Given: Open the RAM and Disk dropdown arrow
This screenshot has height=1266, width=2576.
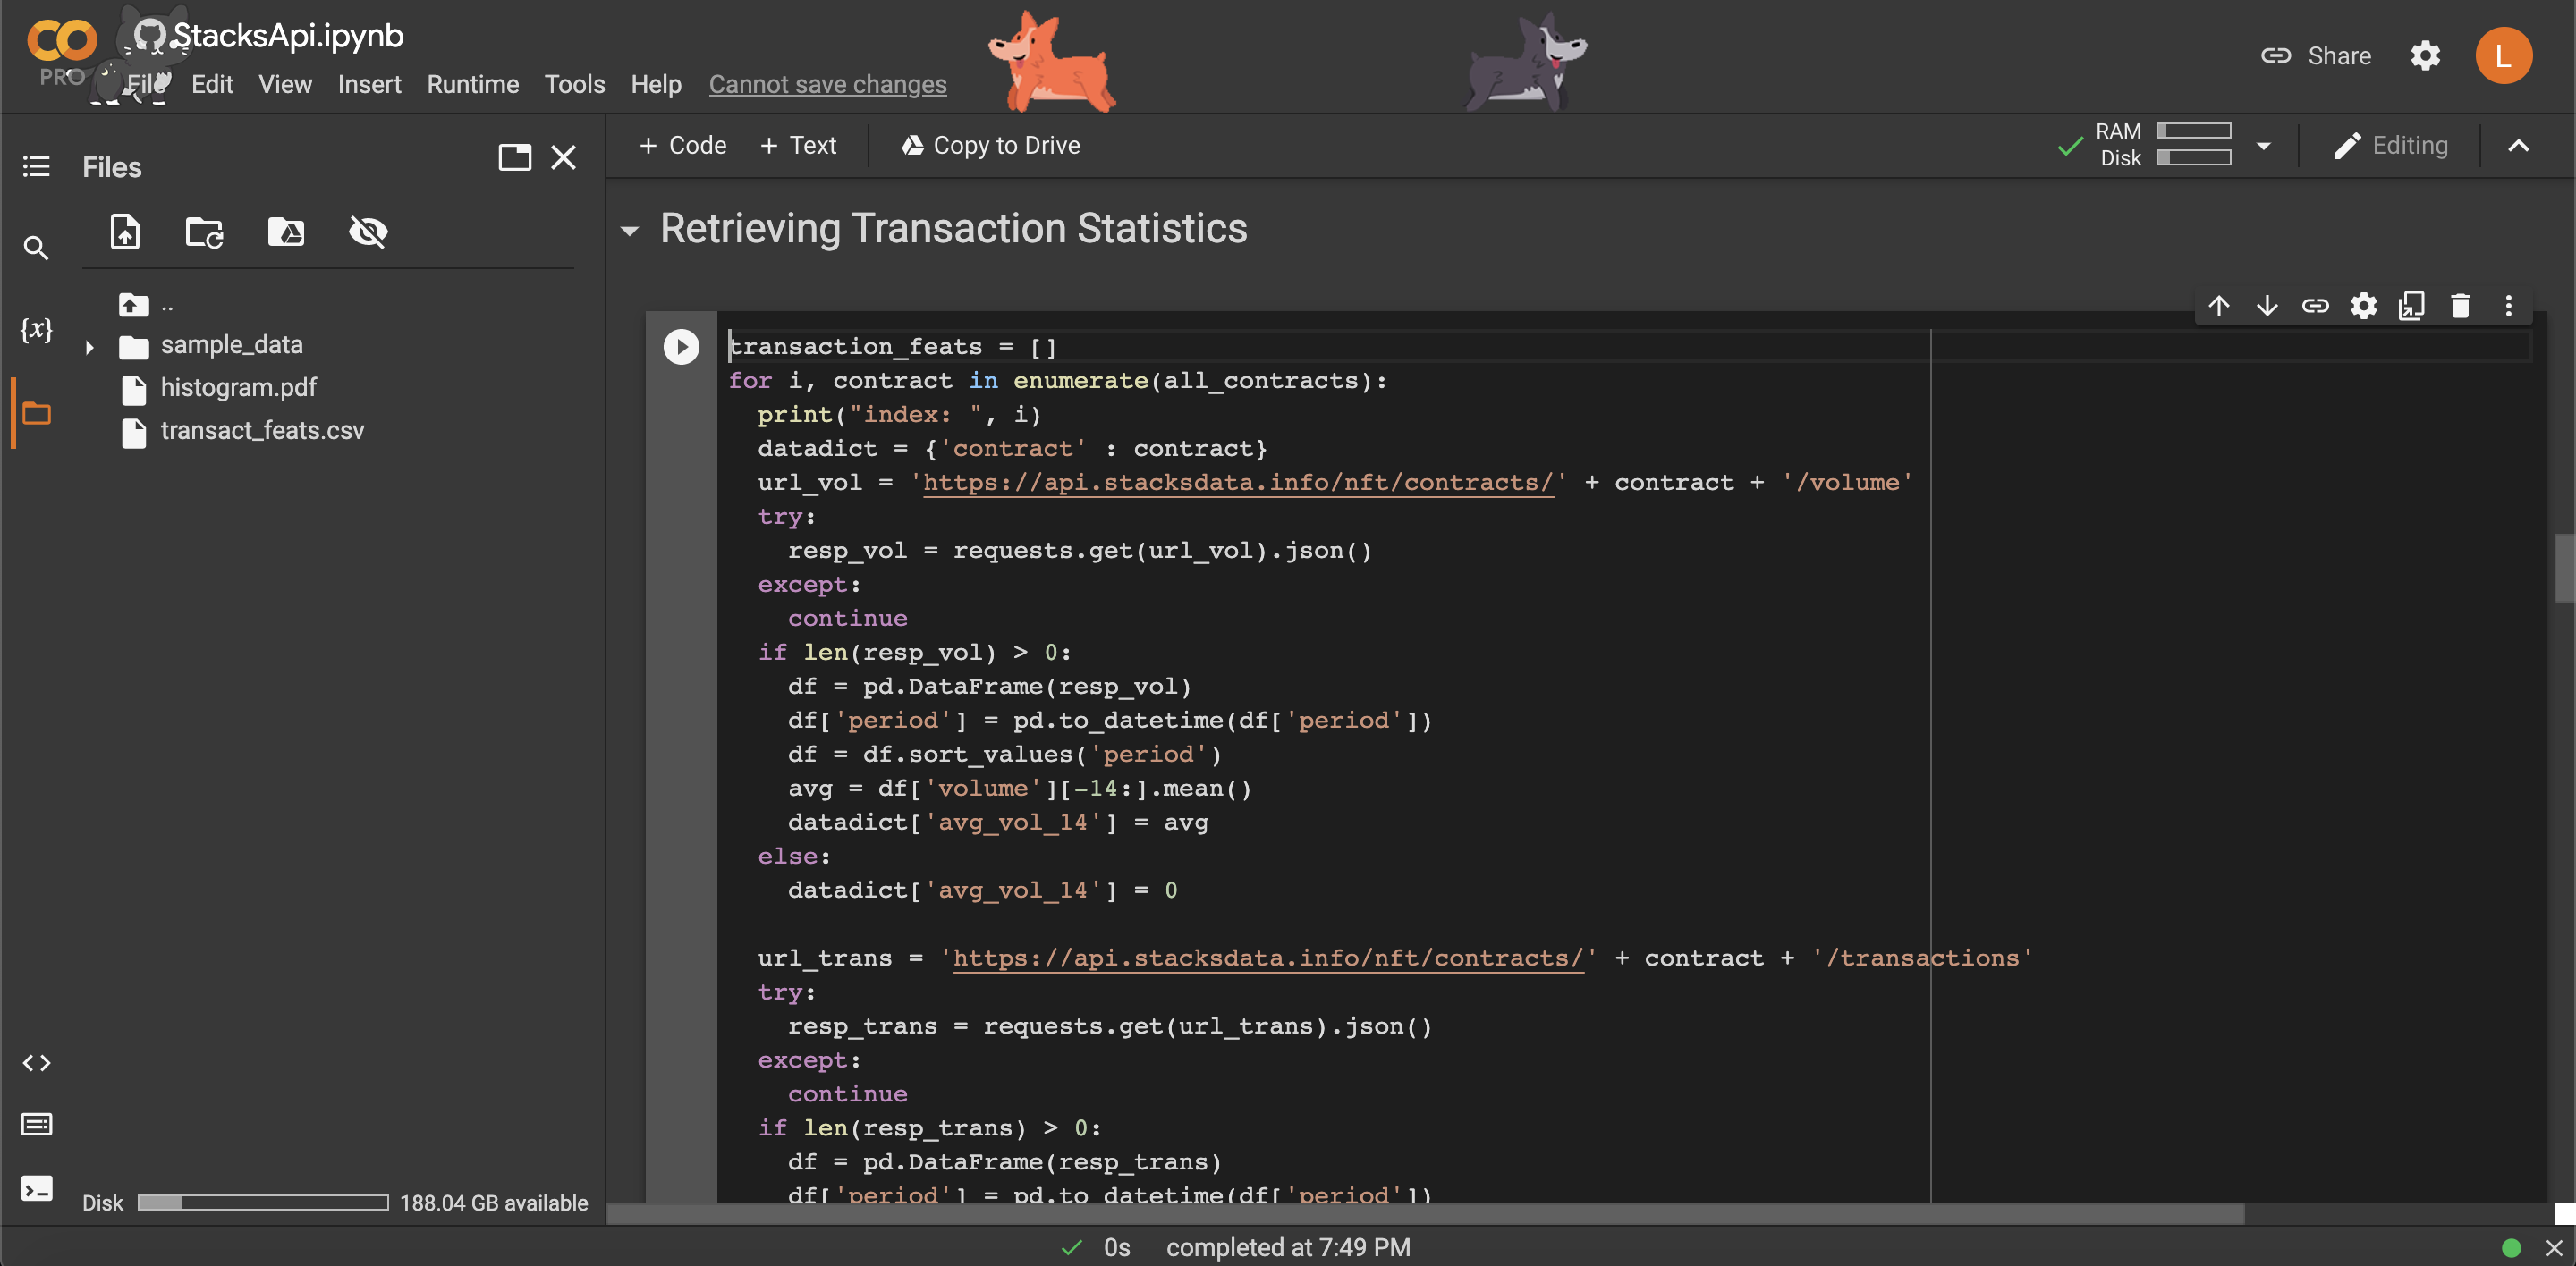Looking at the screenshot, I should pos(2264,146).
